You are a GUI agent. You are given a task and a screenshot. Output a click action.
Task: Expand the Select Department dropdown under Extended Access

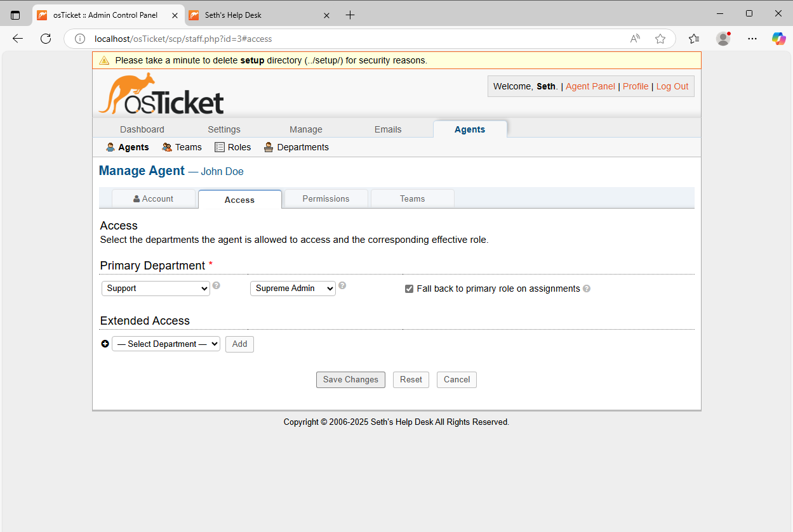(x=166, y=344)
